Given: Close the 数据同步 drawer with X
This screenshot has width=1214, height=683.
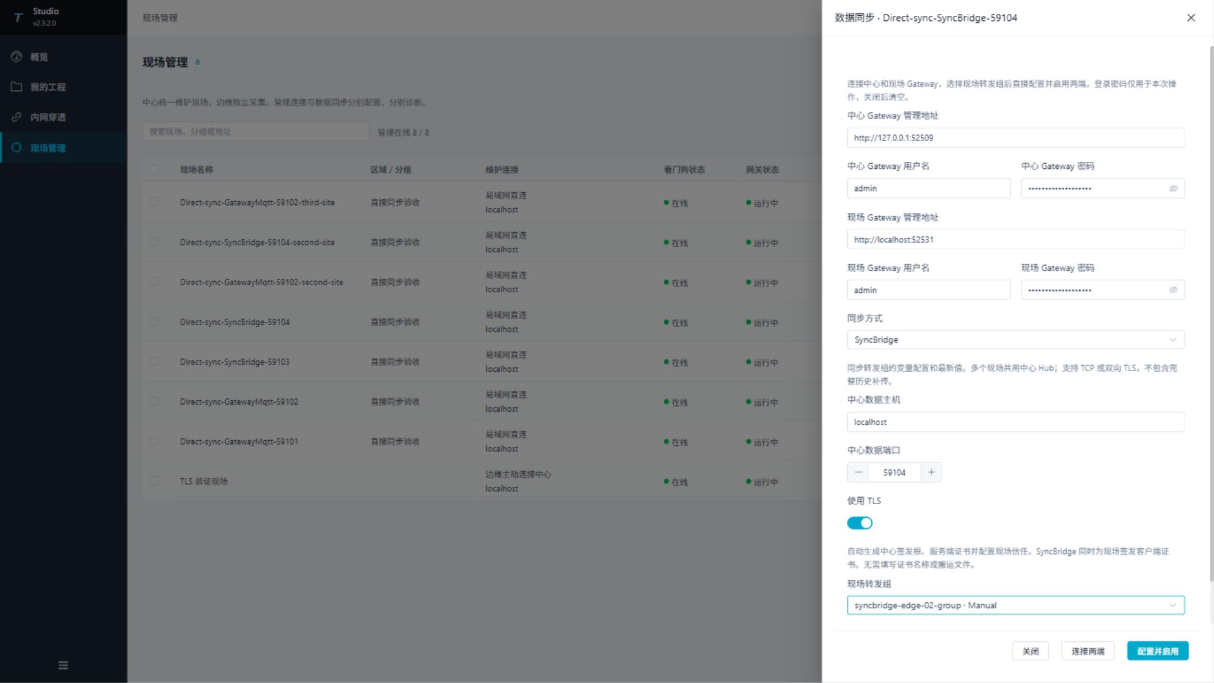Looking at the screenshot, I should click(x=1191, y=18).
